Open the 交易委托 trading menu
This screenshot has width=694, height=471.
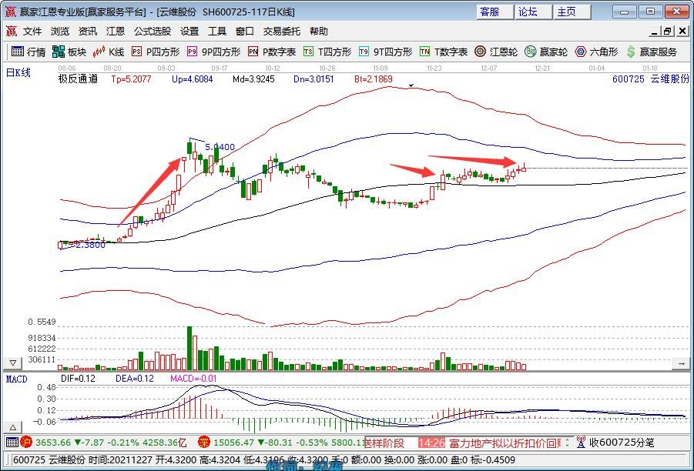282,32
